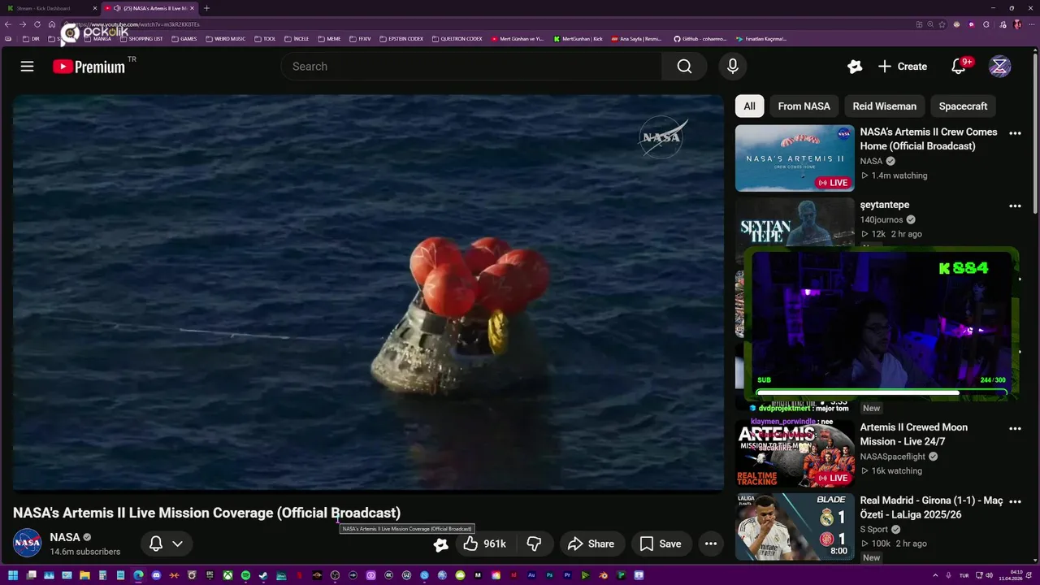Open the account avatar menu
1040x585 pixels.
coord(999,67)
